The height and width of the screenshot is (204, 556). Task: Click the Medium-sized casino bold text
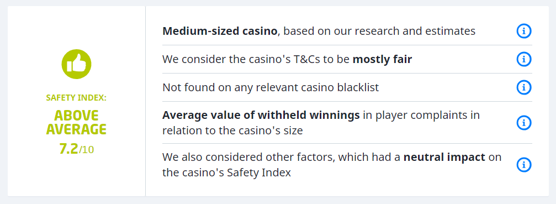coord(220,31)
